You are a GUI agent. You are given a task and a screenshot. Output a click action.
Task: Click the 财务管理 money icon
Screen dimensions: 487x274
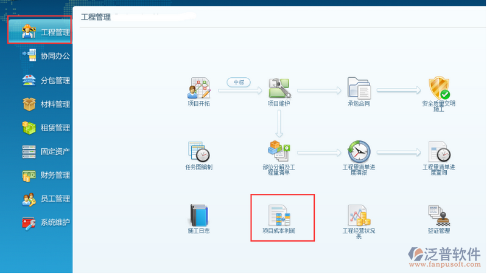(29, 176)
